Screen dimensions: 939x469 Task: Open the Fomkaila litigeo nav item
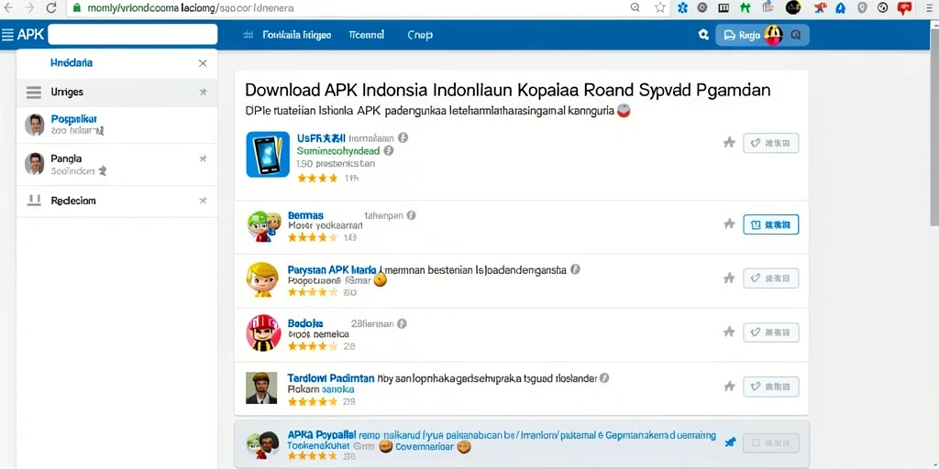pyautogui.click(x=296, y=35)
